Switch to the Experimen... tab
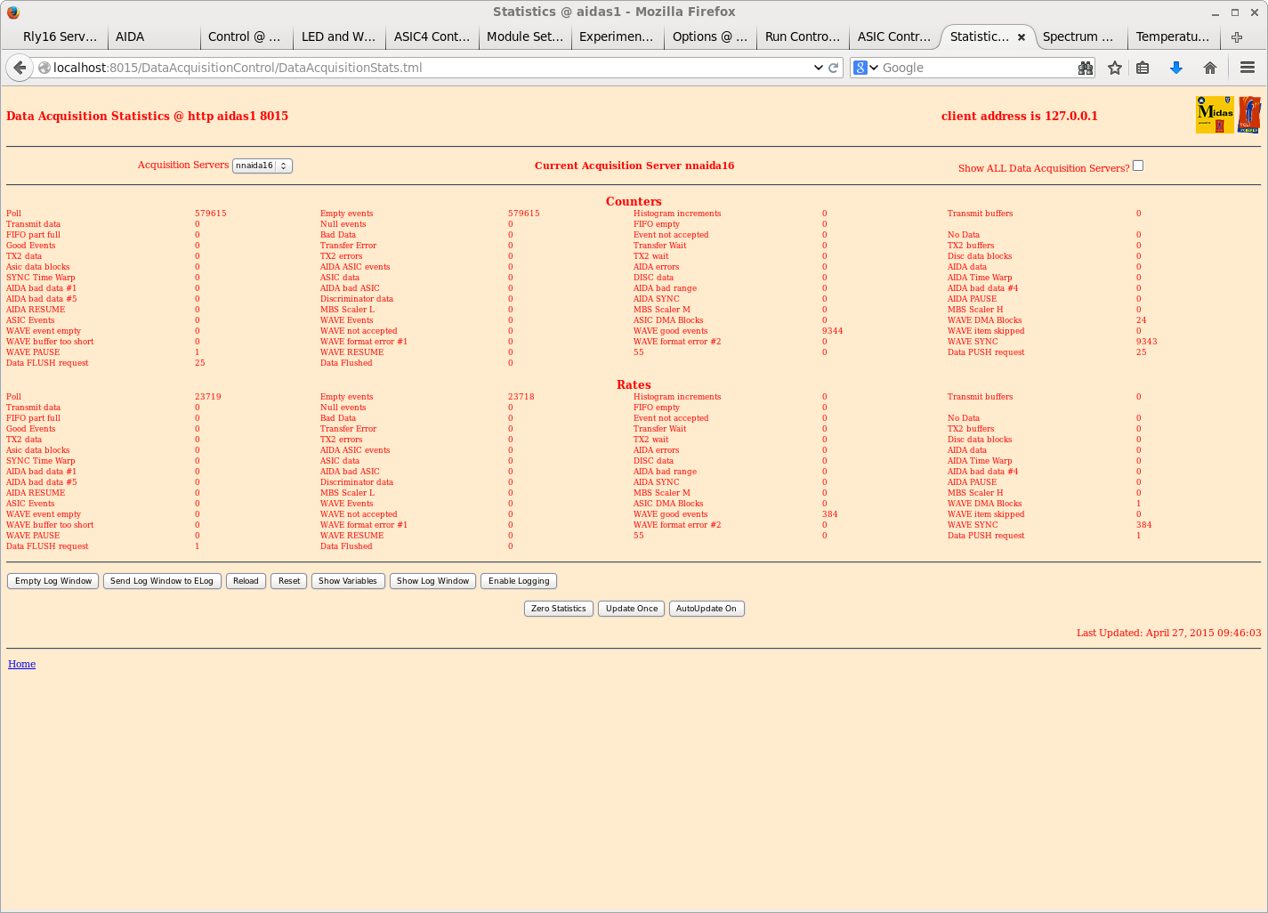1268x913 pixels. pyautogui.click(x=617, y=36)
